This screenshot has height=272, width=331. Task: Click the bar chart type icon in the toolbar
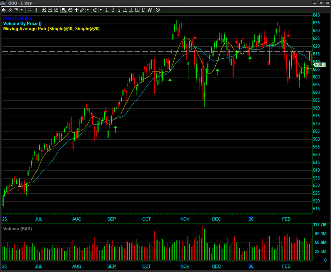pyautogui.click(x=4, y=10)
